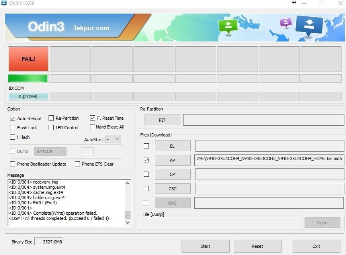Image resolution: width=346 pixels, height=255 pixels.
Task: Click the 'All threads completed' log line
Action: 59,219
